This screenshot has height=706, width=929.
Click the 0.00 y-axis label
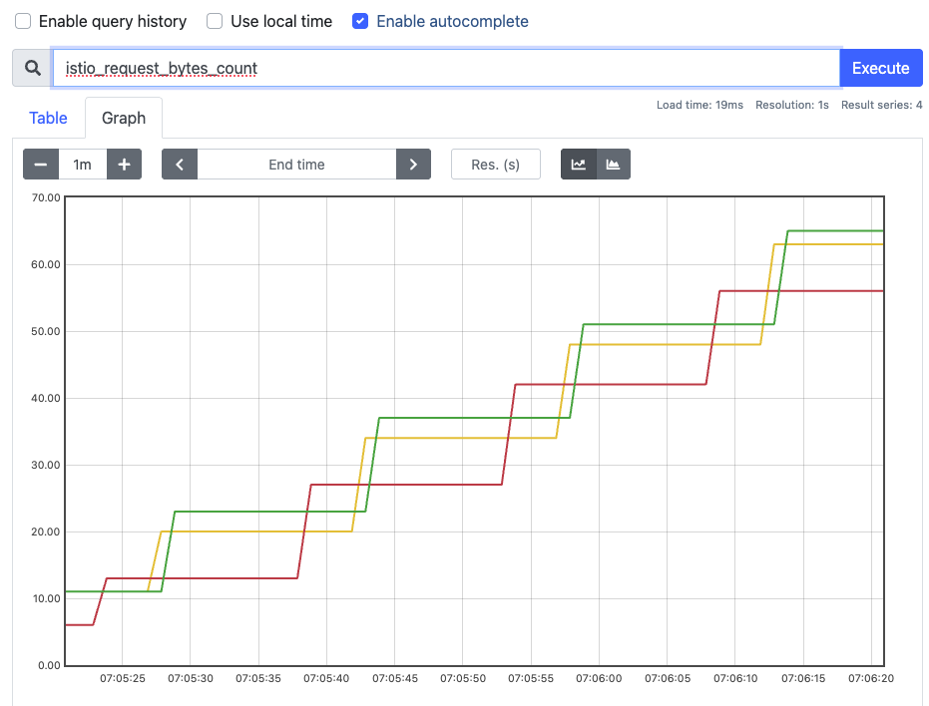pos(49,666)
